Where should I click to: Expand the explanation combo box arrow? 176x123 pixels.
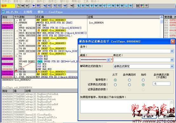108,60
